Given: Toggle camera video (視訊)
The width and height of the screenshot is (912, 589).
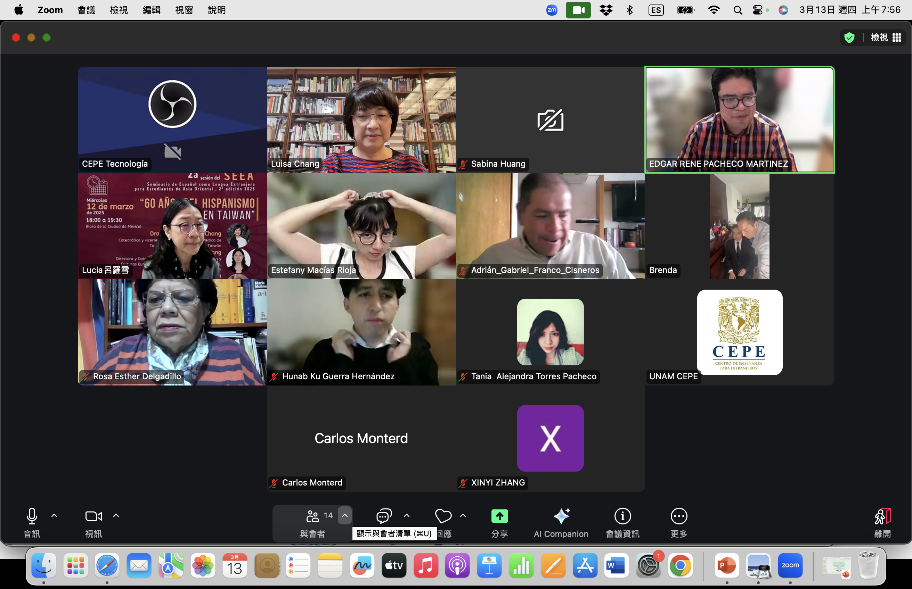Looking at the screenshot, I should (93, 516).
